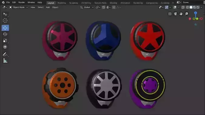
Task: Open the scene browse icon
Action: [x=179, y=2]
